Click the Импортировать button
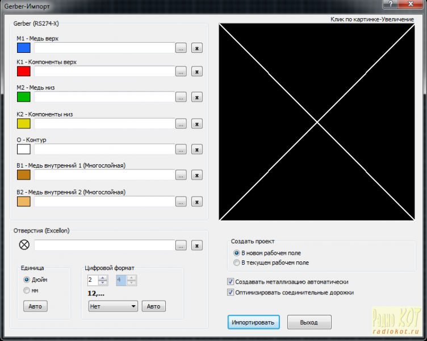 click(253, 322)
